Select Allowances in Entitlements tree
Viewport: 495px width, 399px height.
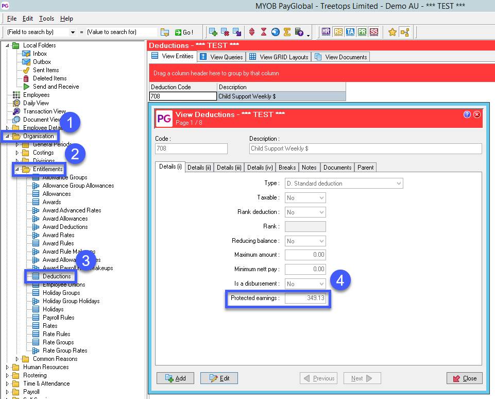57,194
